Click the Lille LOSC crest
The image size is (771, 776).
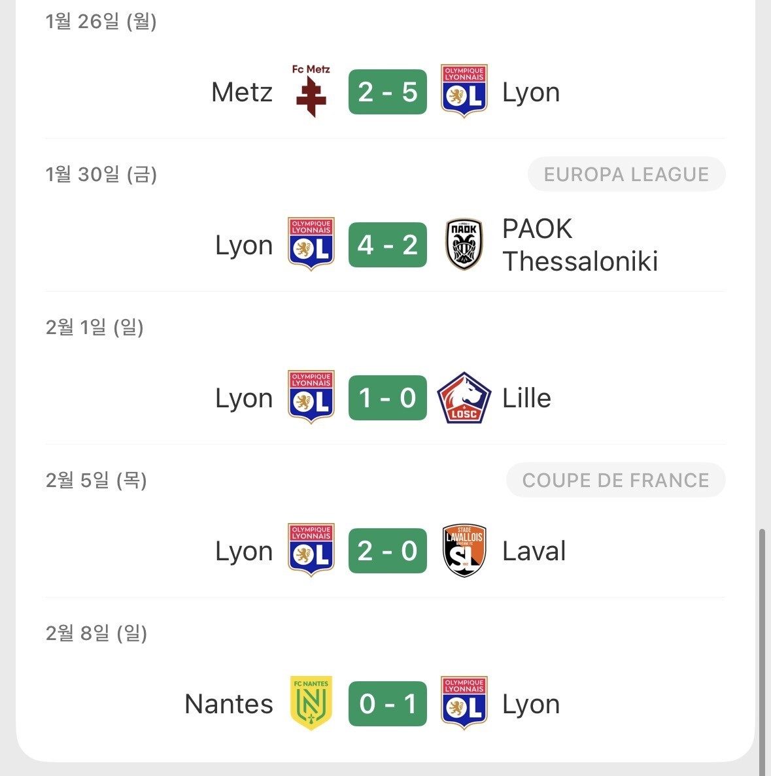[464, 397]
